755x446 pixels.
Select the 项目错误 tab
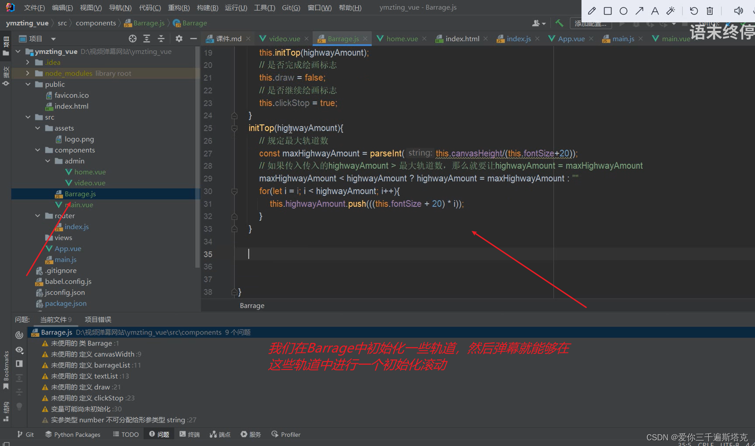click(98, 320)
